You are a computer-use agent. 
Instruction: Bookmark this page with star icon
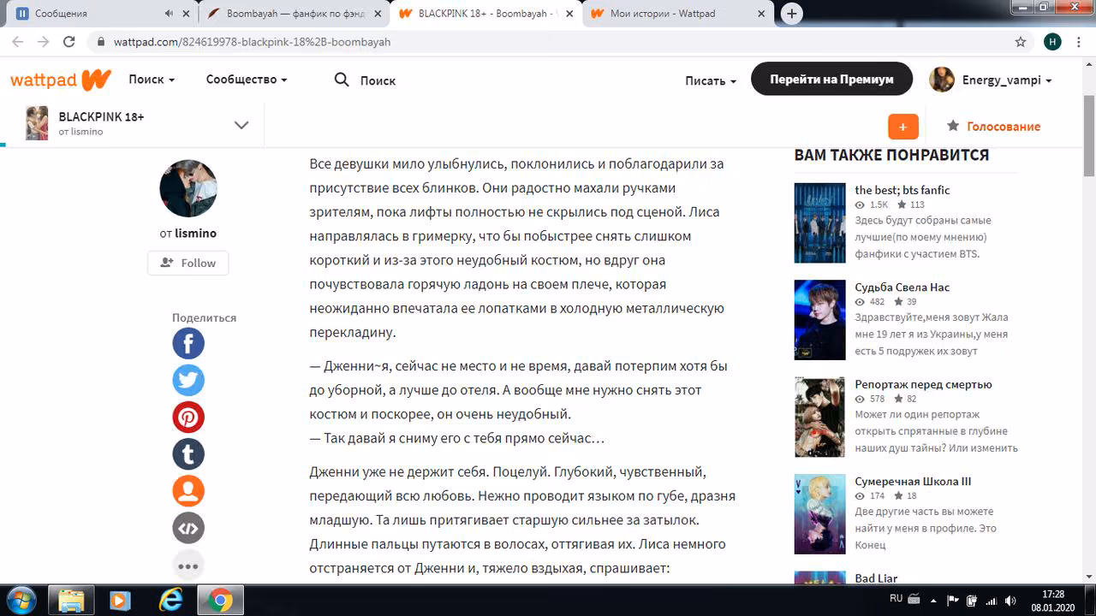pos(1021,41)
